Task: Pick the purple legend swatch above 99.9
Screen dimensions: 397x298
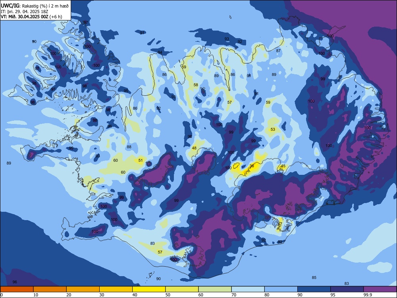Action: tap(380, 289)
